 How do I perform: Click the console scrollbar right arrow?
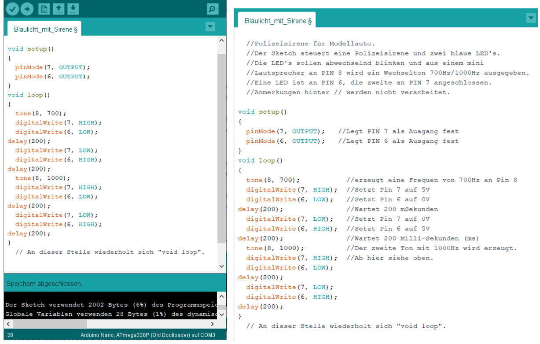(212, 324)
